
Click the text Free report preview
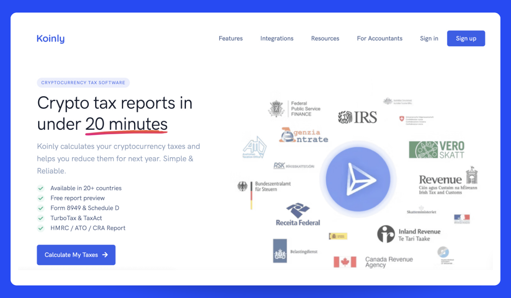(77, 198)
